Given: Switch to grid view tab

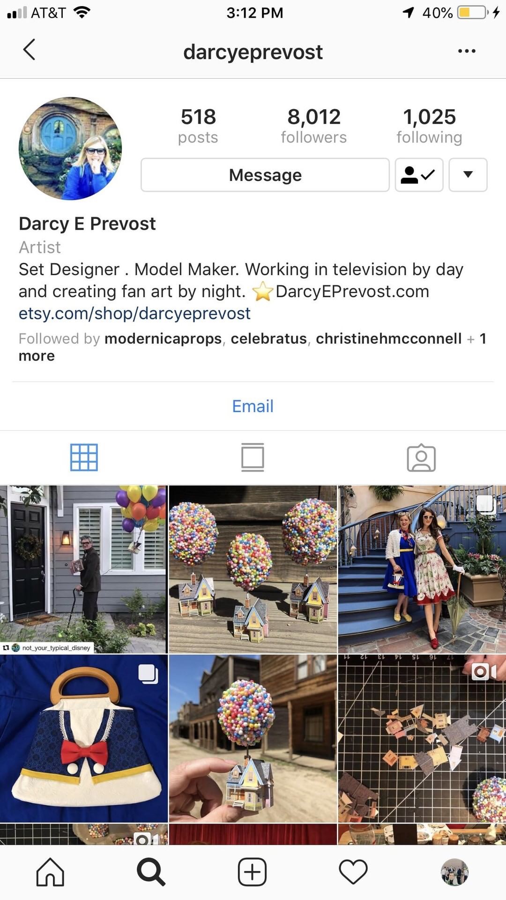Looking at the screenshot, I should [84, 457].
